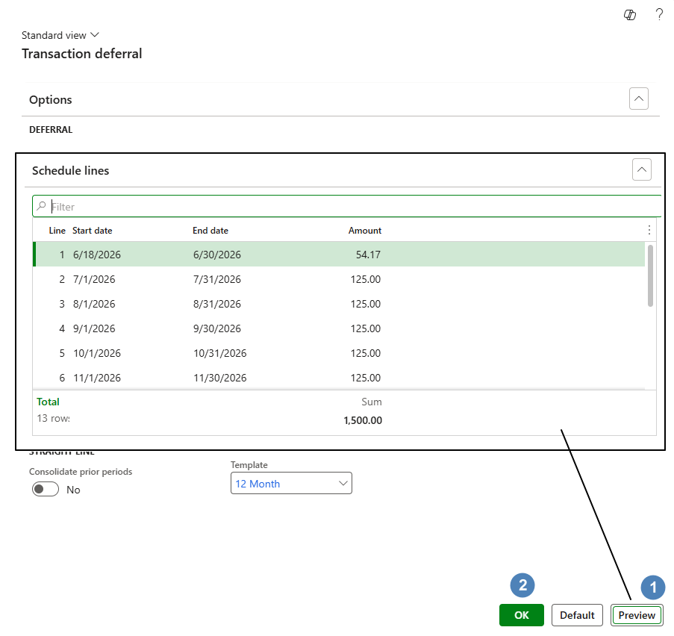This screenshot has width=674, height=636.
Task: Click the search icon in the Filter box
Action: pos(41,206)
